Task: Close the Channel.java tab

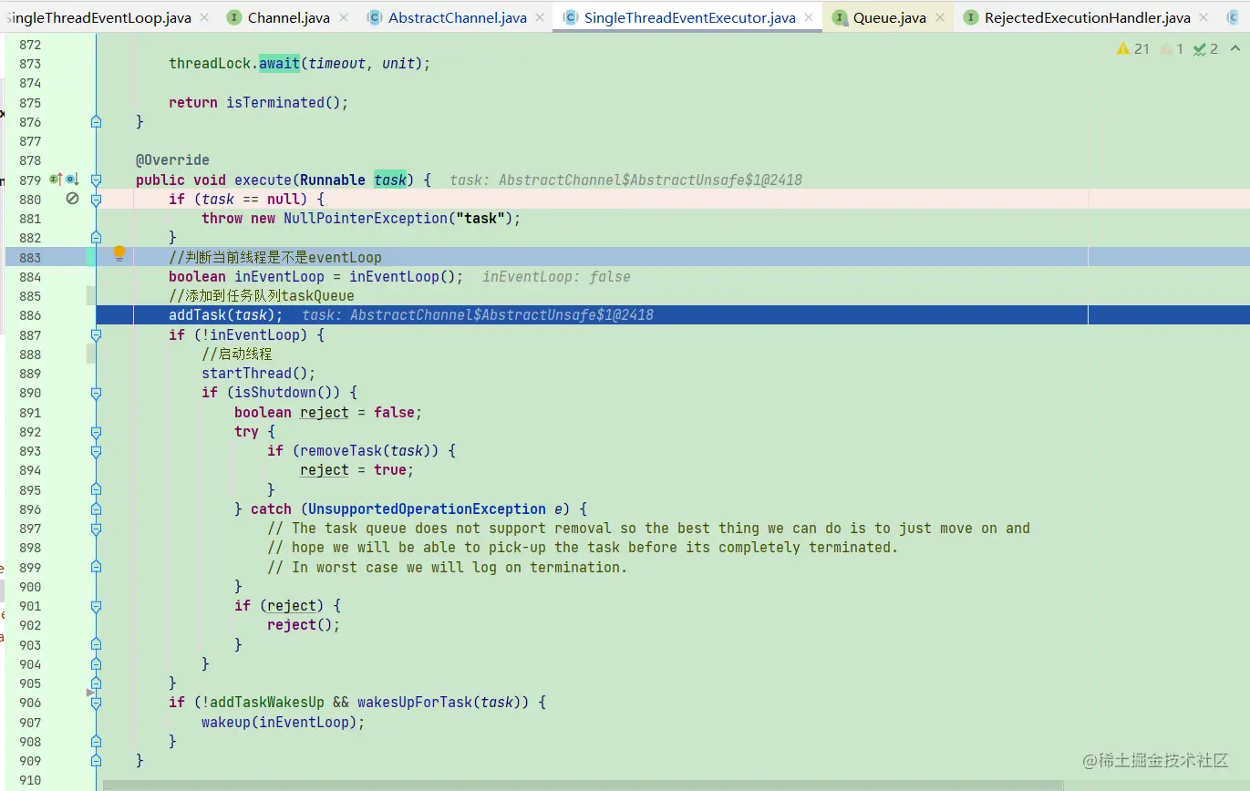Action: [343, 17]
